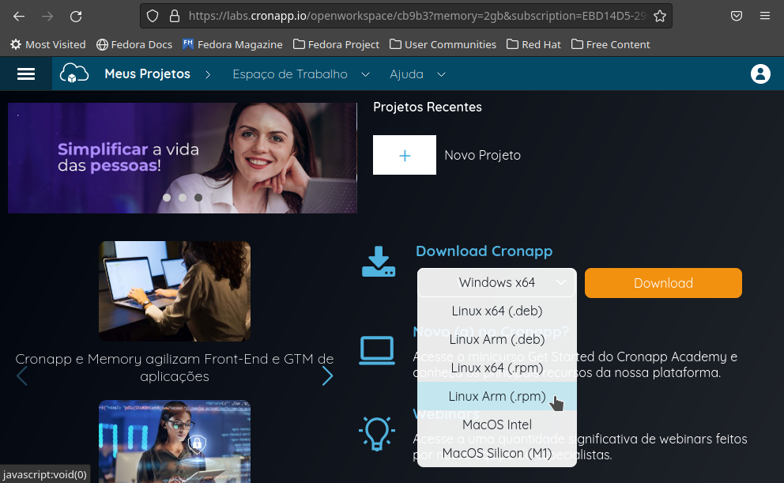Viewport: 784px width, 483px height.
Task: Focus the browser address bar URL
Action: coord(417,16)
